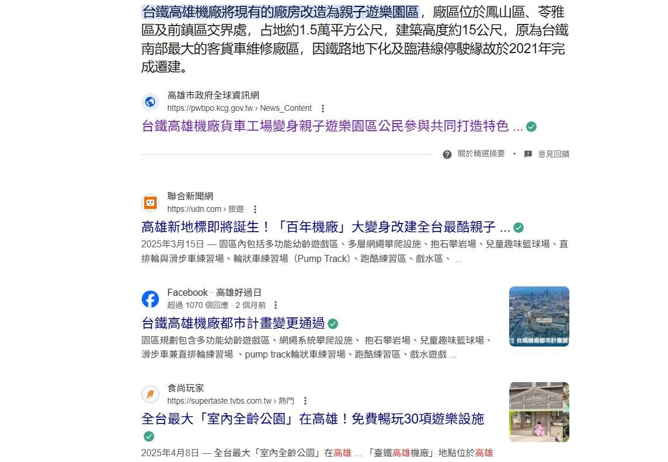Open the three-dot menu beside udn.com 旅遊
Screen dimensions: 668x462
coord(255,209)
